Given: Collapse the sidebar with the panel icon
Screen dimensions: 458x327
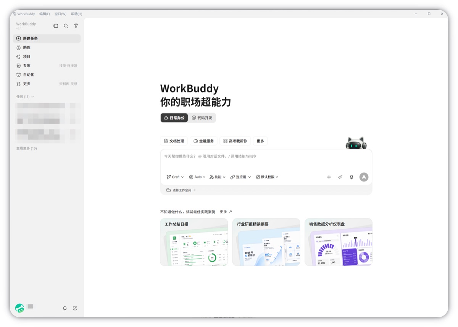Looking at the screenshot, I should [56, 26].
